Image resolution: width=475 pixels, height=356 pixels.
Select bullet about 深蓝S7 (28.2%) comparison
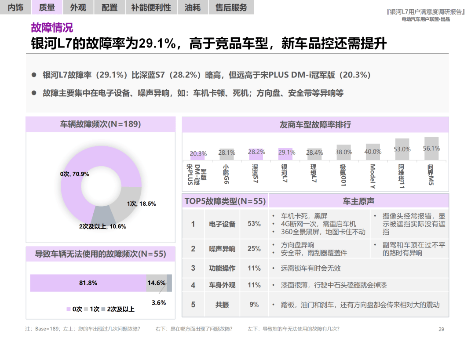[206, 75]
